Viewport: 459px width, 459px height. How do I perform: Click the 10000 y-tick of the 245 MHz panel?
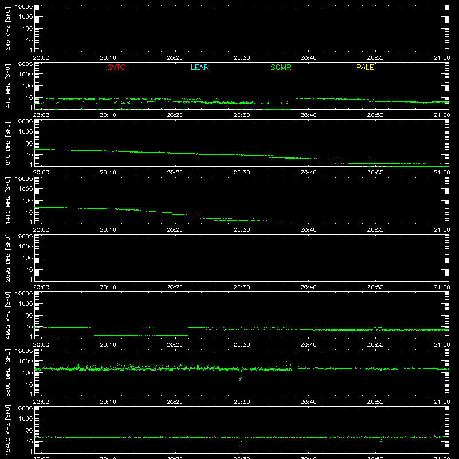point(24,7)
